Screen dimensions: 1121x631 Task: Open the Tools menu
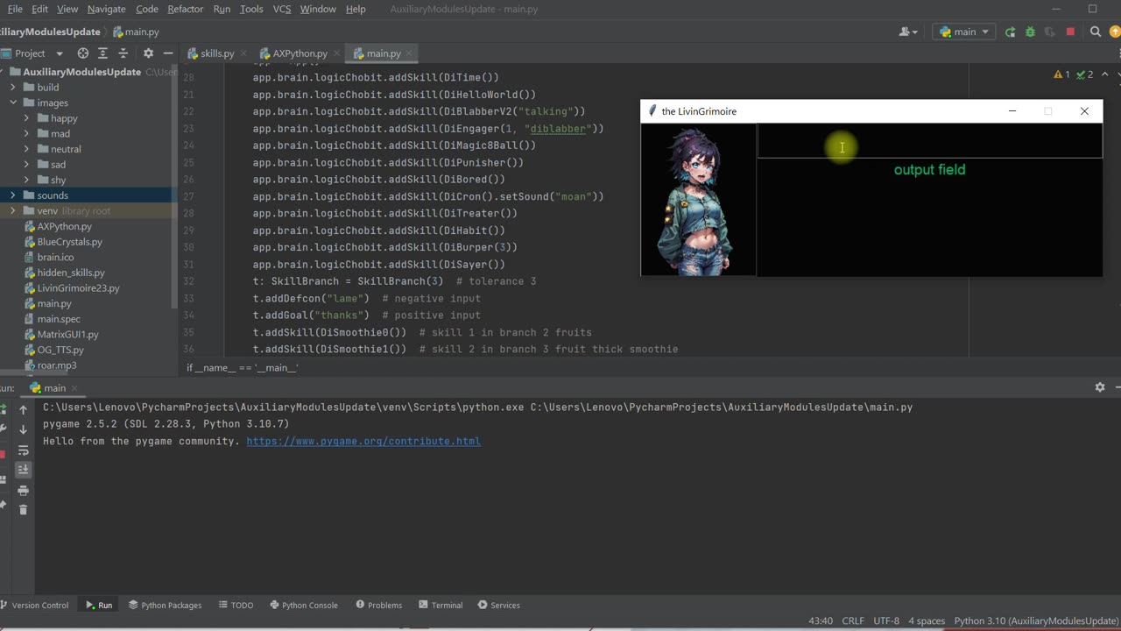pos(251,9)
